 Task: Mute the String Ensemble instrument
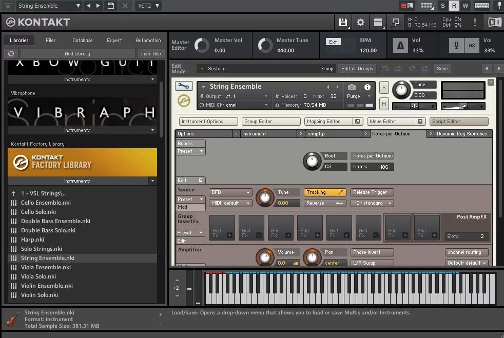pos(384,104)
